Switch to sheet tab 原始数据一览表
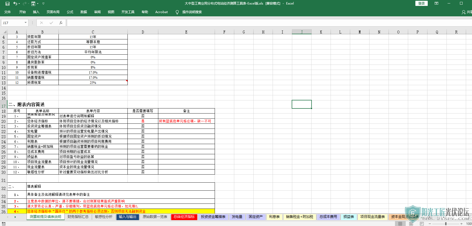472x226 pixels. pyautogui.click(x=155, y=217)
